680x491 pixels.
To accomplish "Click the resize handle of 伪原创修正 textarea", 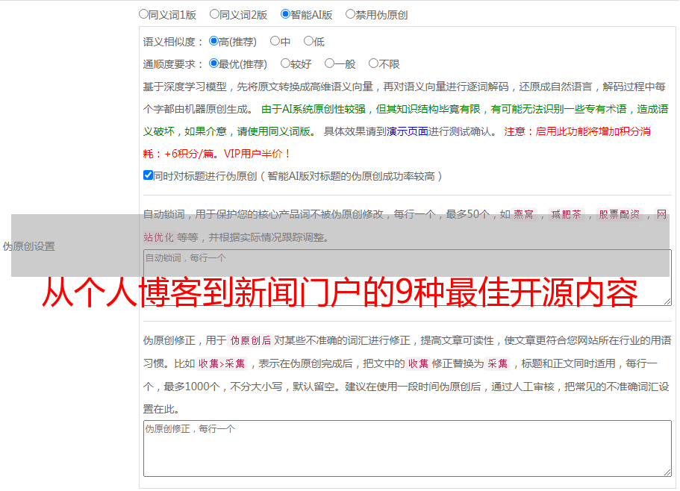I will pos(667,472).
